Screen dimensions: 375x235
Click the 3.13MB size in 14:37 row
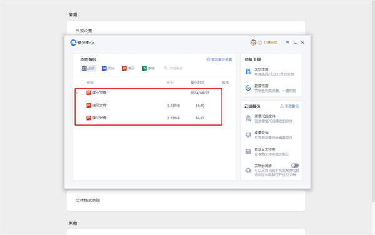pyautogui.click(x=174, y=118)
